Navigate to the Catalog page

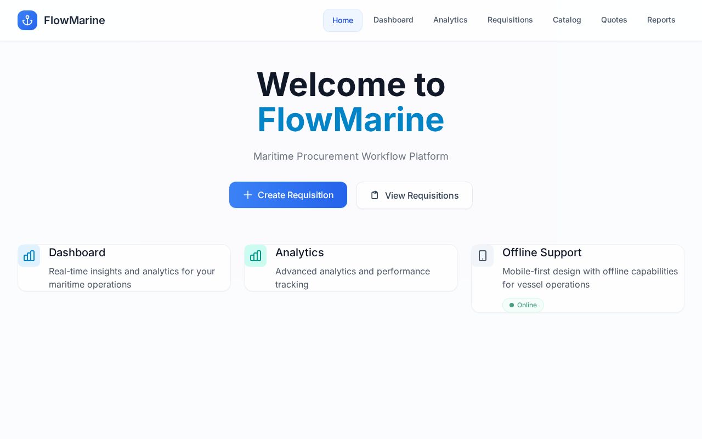pyautogui.click(x=567, y=20)
